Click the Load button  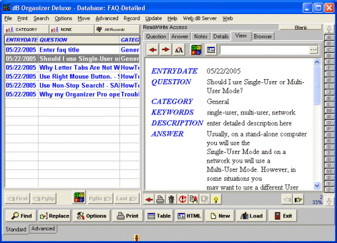click(251, 216)
